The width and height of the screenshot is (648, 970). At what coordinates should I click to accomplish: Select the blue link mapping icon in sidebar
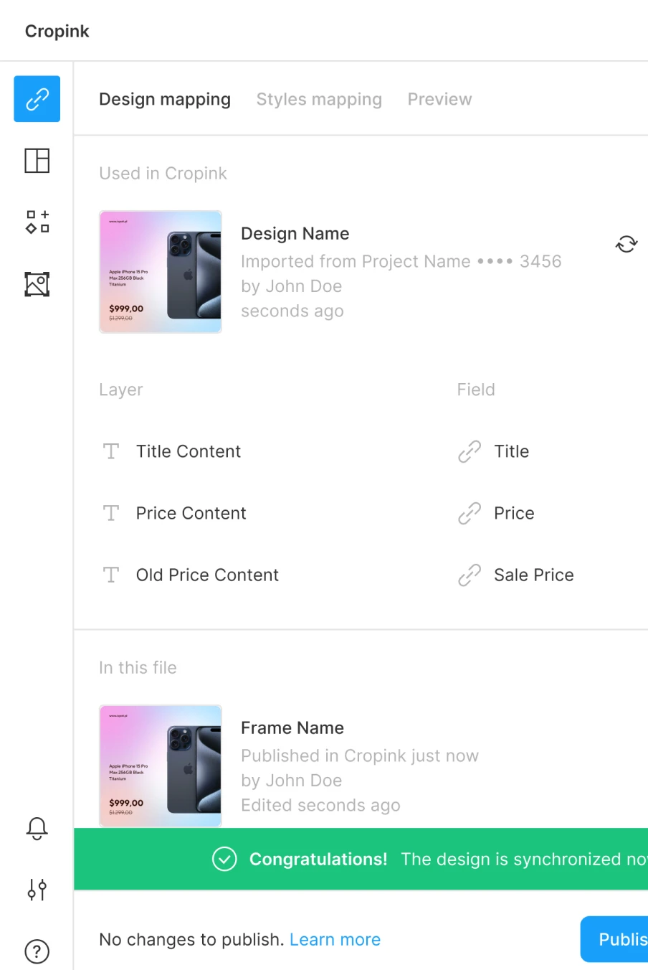click(x=37, y=99)
